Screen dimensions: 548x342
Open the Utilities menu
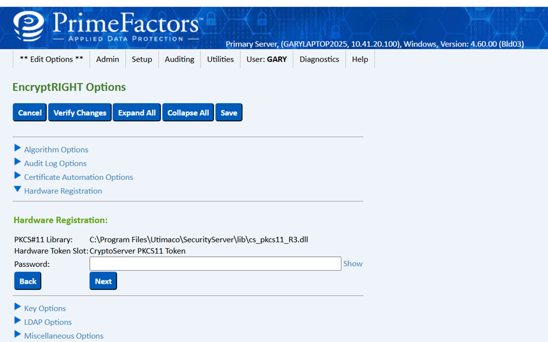[220, 59]
